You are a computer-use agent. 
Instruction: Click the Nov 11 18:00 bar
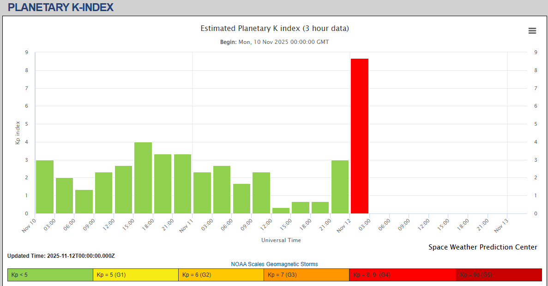pyautogui.click(x=320, y=207)
